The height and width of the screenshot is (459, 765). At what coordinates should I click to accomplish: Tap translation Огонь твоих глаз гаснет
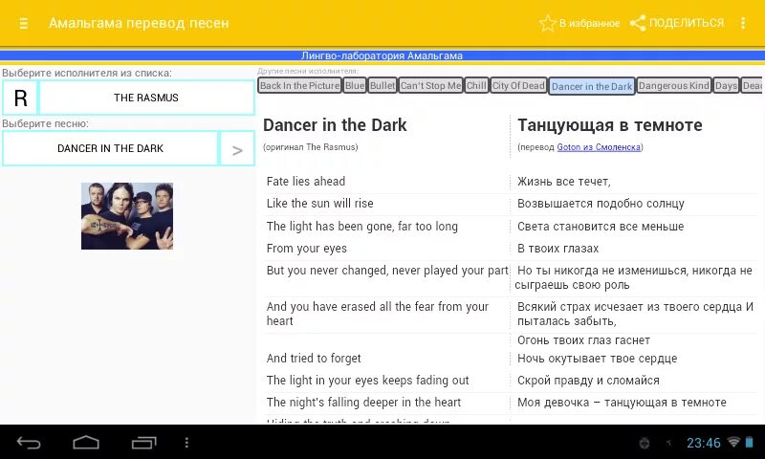(x=583, y=340)
